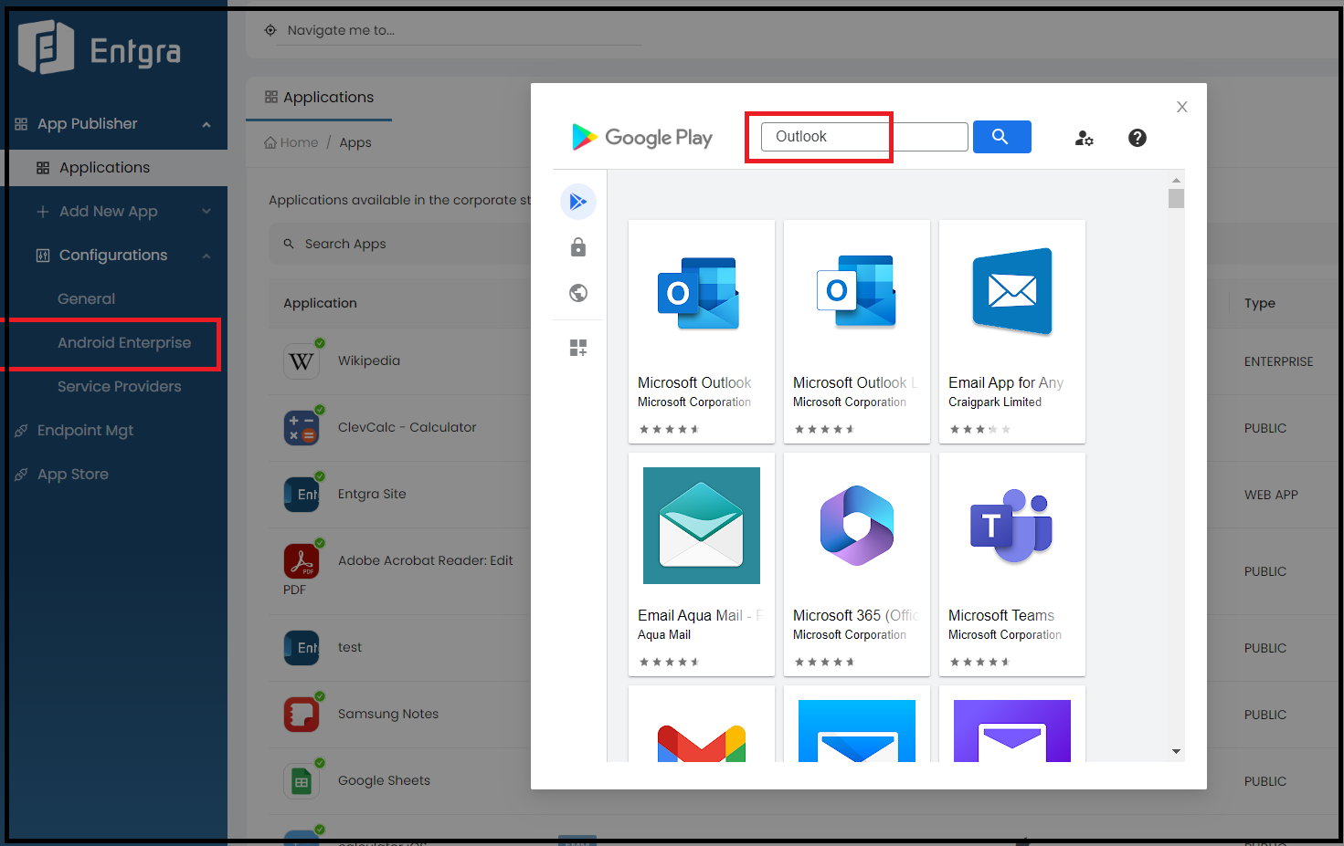Click the Google Play logo
The height and width of the screenshot is (846, 1344).
pos(641,138)
